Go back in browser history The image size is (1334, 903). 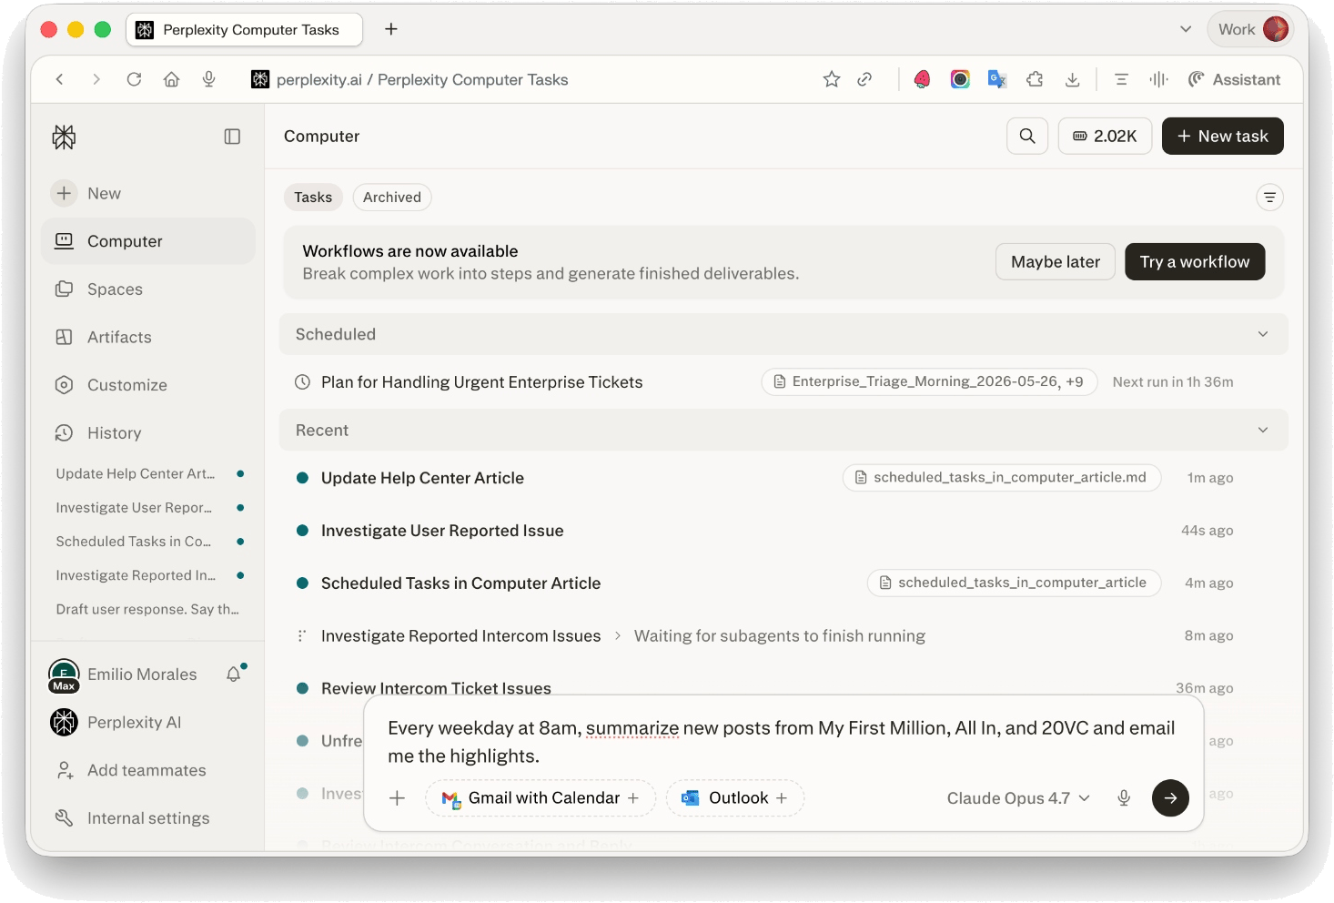(60, 79)
